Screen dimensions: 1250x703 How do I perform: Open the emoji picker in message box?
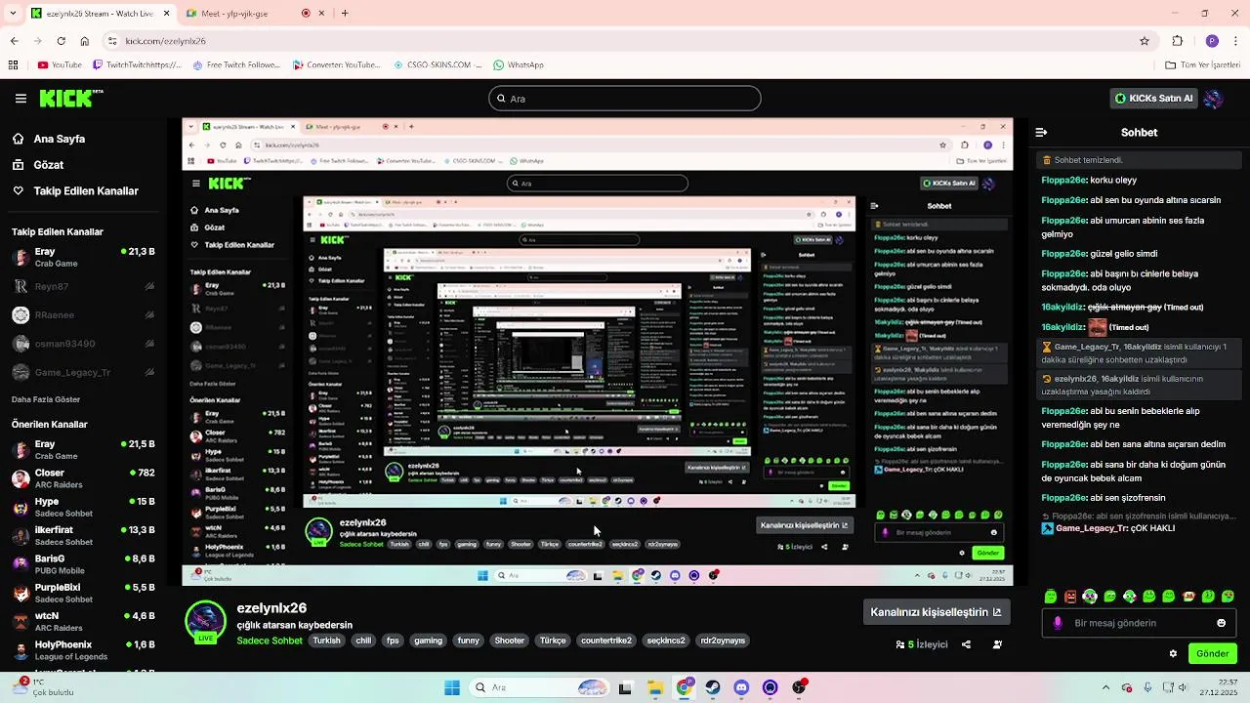[1221, 623]
